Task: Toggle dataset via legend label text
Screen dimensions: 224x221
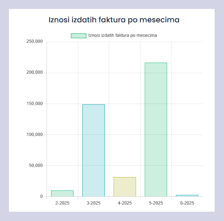Action: point(122,36)
